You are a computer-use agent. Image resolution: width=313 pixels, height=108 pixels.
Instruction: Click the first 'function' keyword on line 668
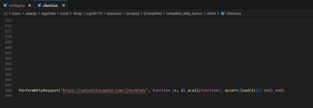click(161, 90)
